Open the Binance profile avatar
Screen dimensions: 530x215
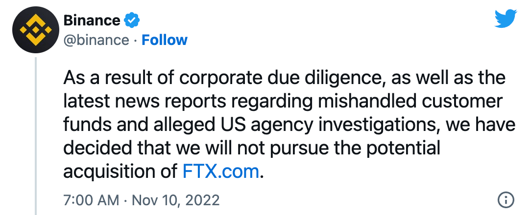coord(36,30)
